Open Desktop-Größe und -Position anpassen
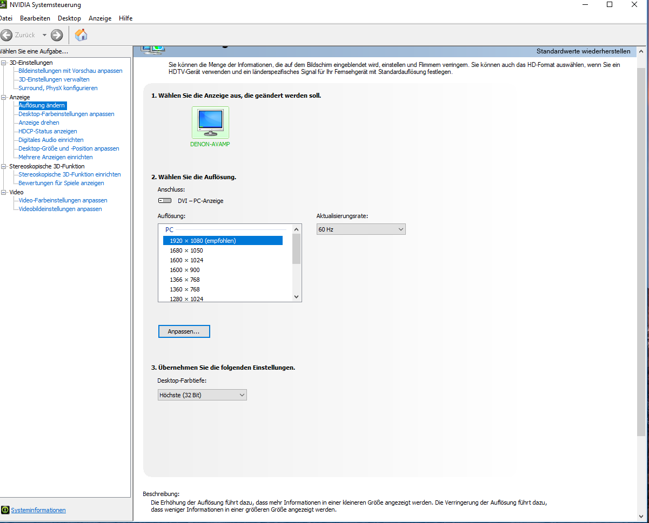The height and width of the screenshot is (523, 649). [69, 148]
